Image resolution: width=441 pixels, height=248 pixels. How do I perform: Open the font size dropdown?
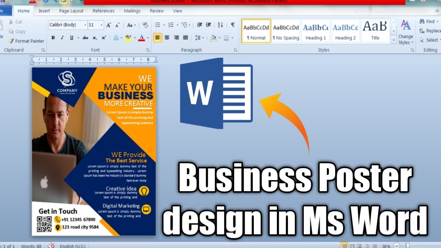pos(101,25)
